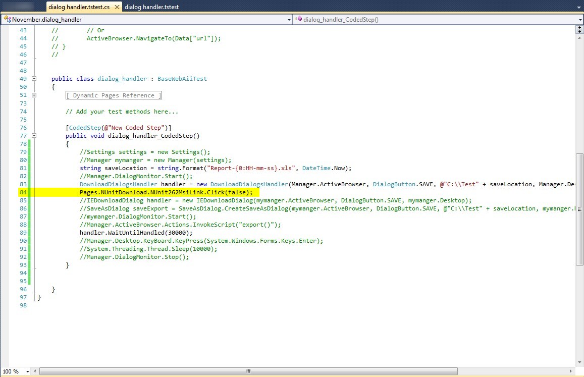Click horizontal scrollbar left arrow
The width and height of the screenshot is (584, 377).
35,371
